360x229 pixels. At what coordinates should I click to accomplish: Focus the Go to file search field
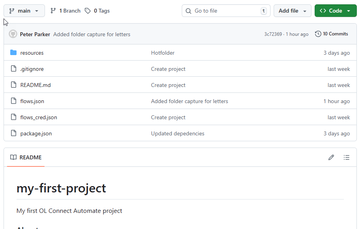pos(226,11)
